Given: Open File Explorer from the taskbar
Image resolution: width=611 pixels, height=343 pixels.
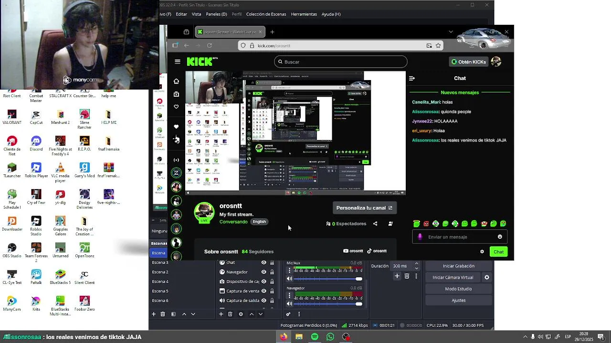Looking at the screenshot, I should pyautogui.click(x=299, y=337).
